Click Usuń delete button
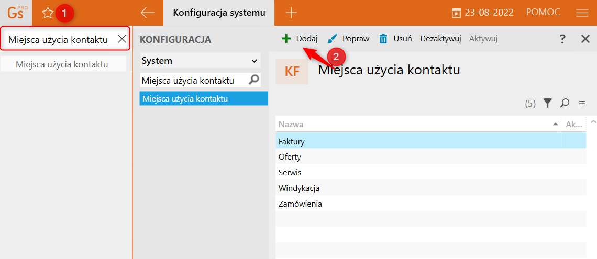Screen dimensions: 597x259 pyautogui.click(x=395, y=39)
